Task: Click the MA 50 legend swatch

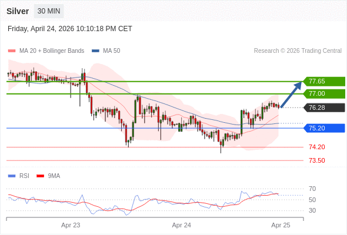Action: (95, 51)
